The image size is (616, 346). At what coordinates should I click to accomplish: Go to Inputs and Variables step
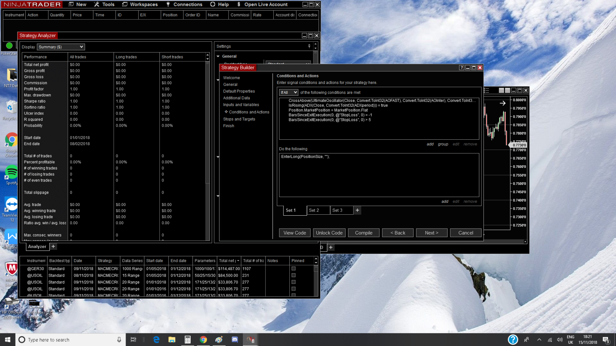tap(241, 105)
